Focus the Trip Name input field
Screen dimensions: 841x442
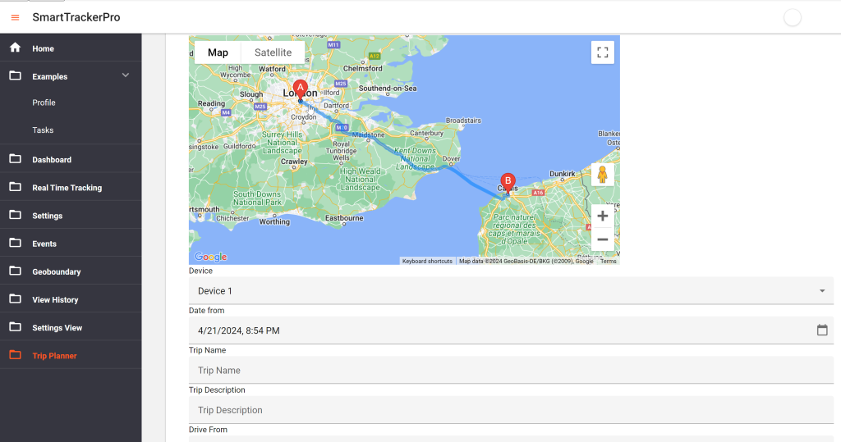click(x=511, y=370)
